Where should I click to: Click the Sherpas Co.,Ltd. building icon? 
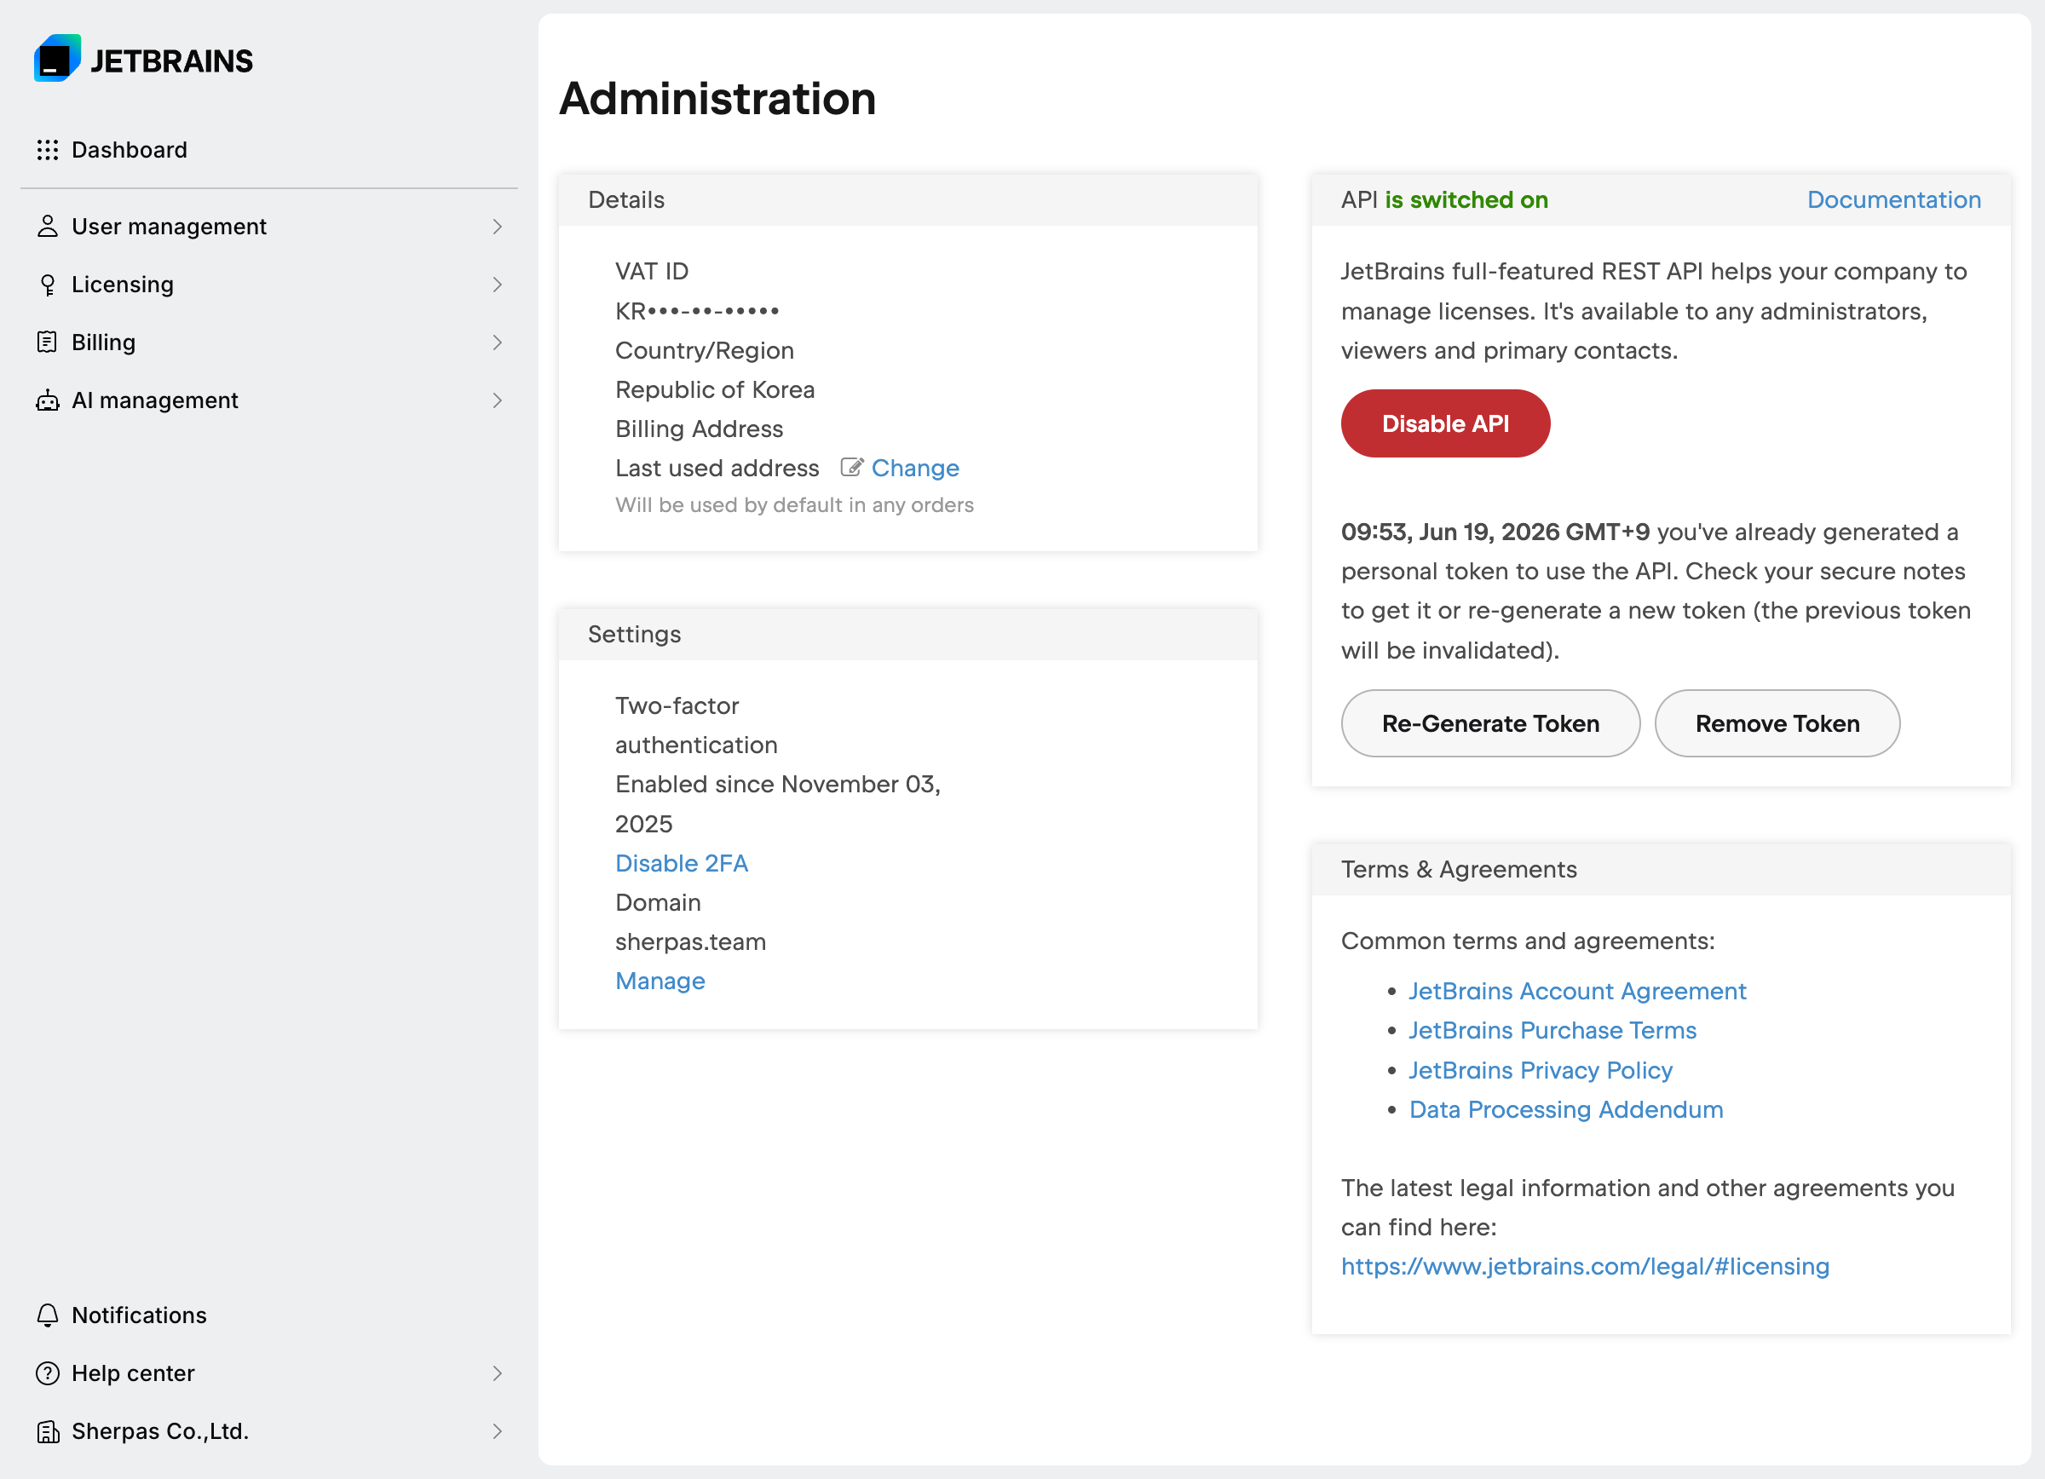pos(48,1431)
